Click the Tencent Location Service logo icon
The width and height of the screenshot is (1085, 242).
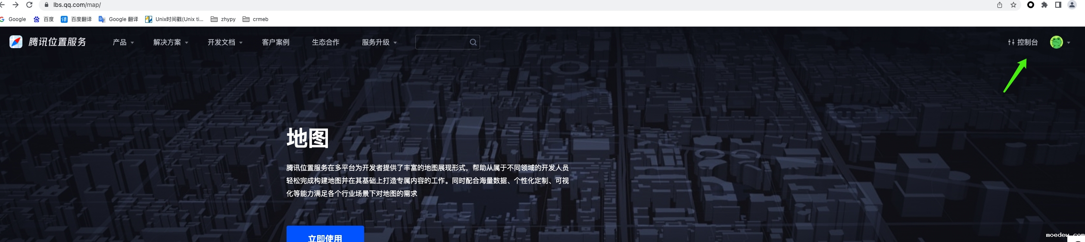16,42
